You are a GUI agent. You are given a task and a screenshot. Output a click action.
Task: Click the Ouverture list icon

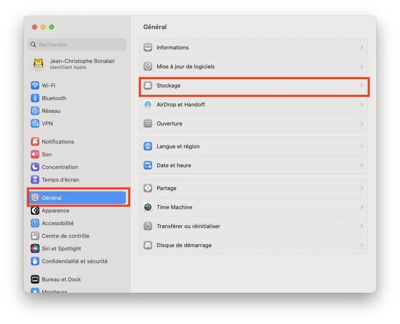(148, 123)
